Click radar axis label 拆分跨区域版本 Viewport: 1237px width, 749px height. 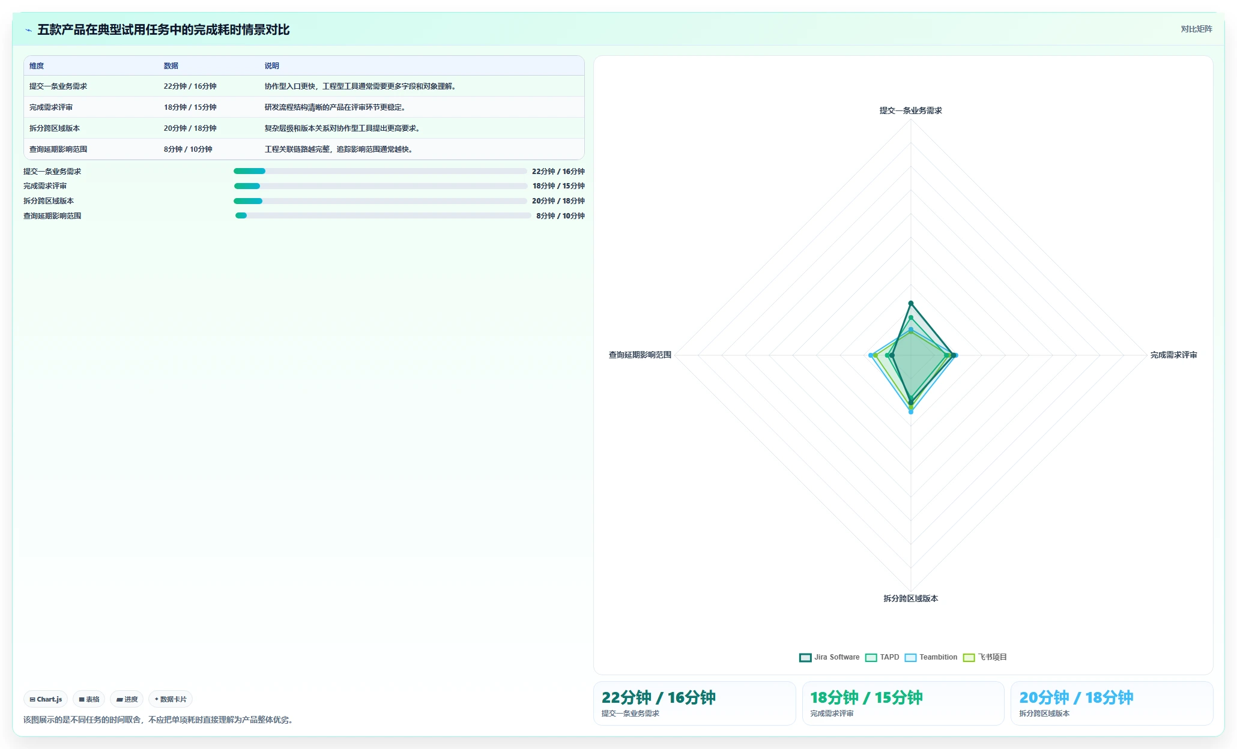pyautogui.click(x=910, y=598)
